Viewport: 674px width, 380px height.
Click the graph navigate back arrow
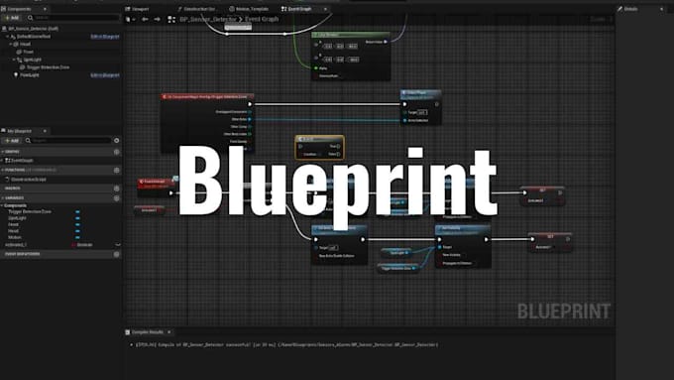145,20
